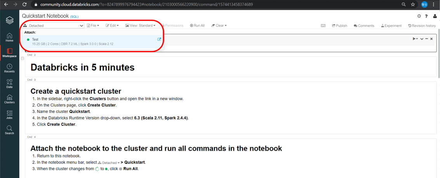Open Search in the sidebar
This screenshot has width=440, height=178.
[10, 130]
